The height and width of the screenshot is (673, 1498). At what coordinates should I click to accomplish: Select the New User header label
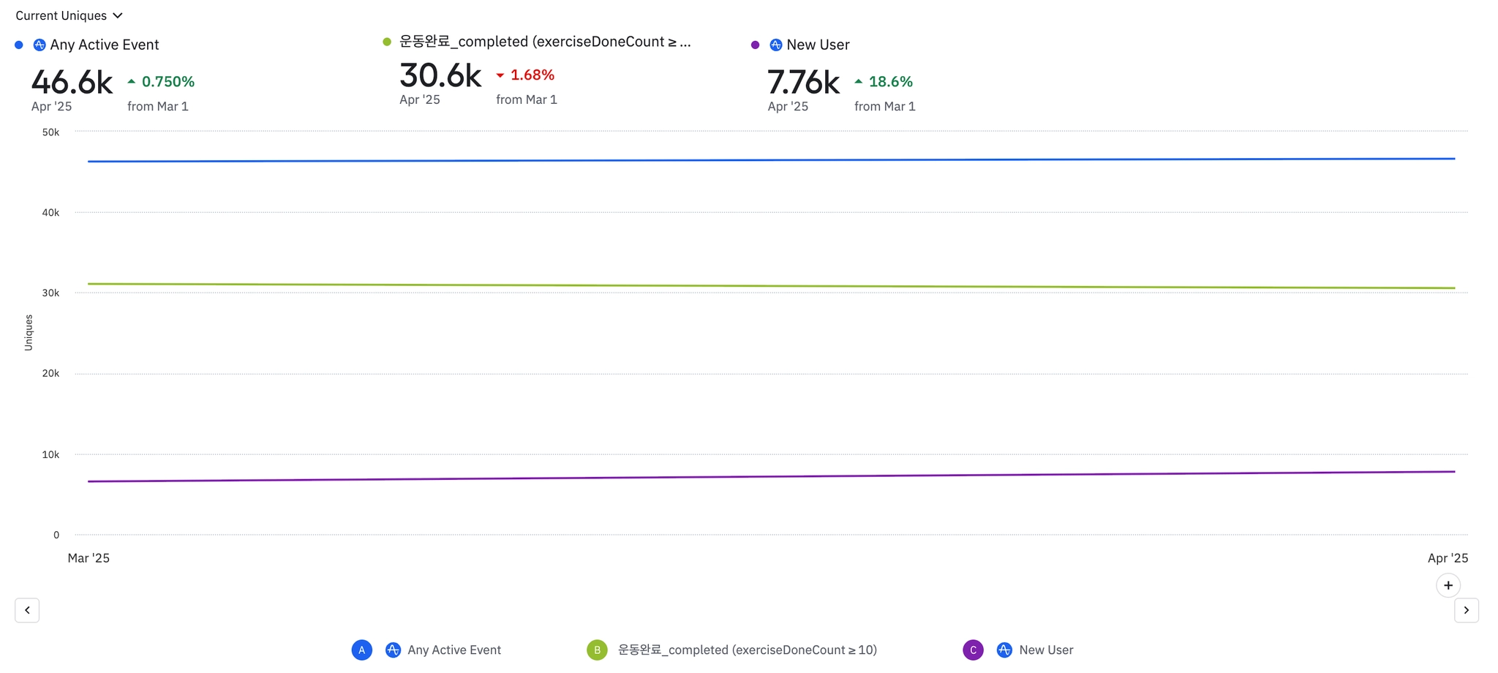(818, 45)
